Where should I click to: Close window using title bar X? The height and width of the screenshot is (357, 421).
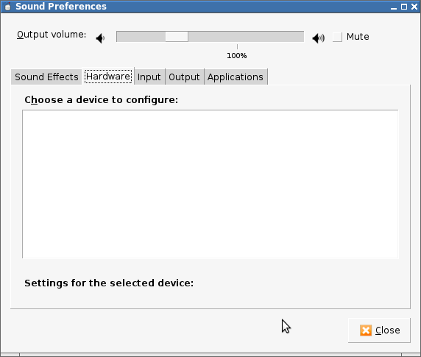(414, 7)
